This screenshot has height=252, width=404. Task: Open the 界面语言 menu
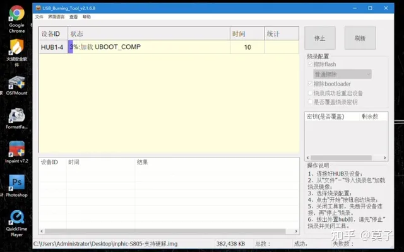click(56, 17)
